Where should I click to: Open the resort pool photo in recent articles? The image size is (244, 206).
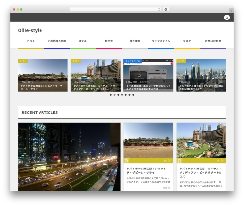pos(201,140)
